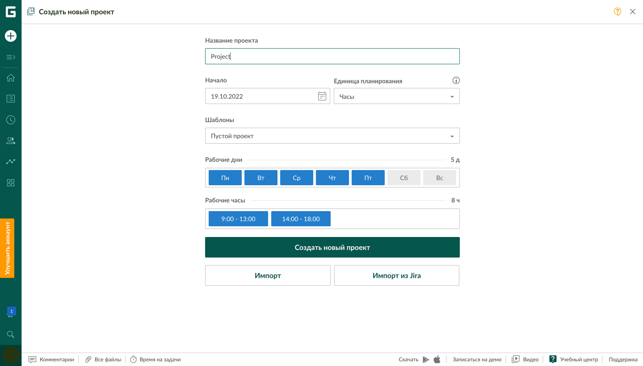The width and height of the screenshot is (643, 366).
Task: Open the calendar picker for start date
Action: pyautogui.click(x=322, y=96)
